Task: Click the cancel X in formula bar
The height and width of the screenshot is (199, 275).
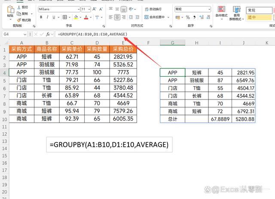Action: [x=36, y=34]
